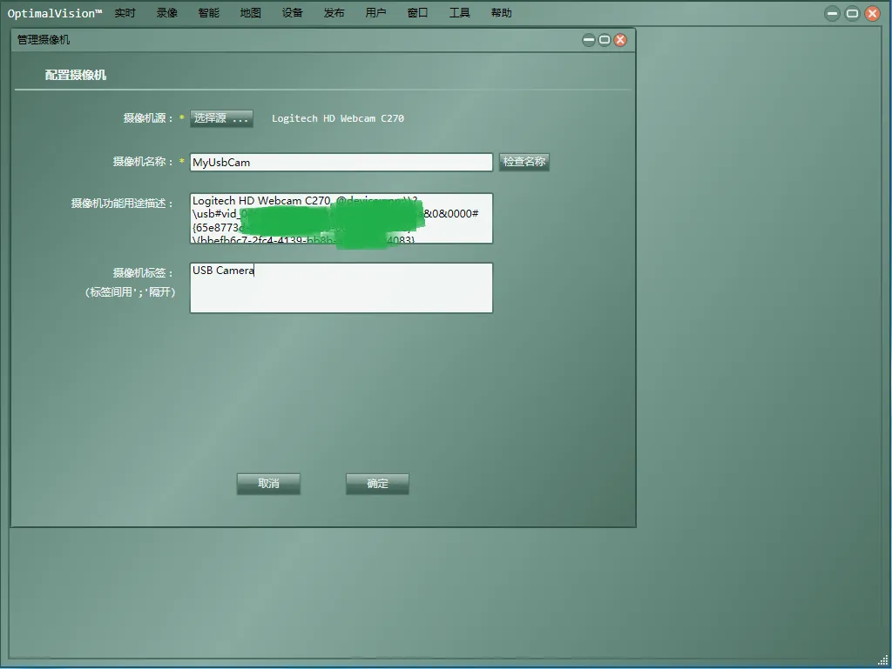Click the 管理摄像机 dialog title
This screenshot has width=892, height=669.
[44, 40]
